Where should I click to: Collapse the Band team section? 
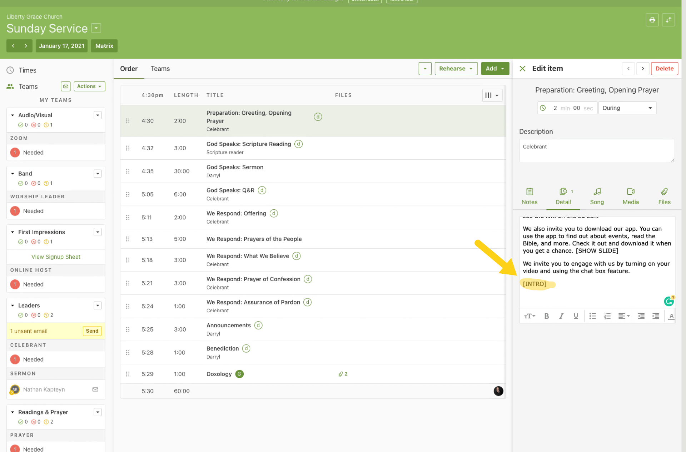click(13, 174)
